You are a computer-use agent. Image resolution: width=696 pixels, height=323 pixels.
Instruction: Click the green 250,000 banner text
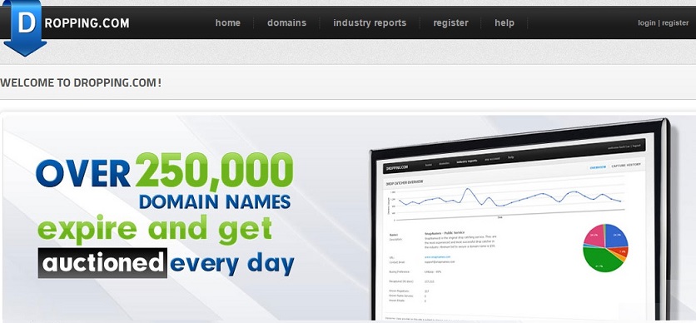coord(214,170)
